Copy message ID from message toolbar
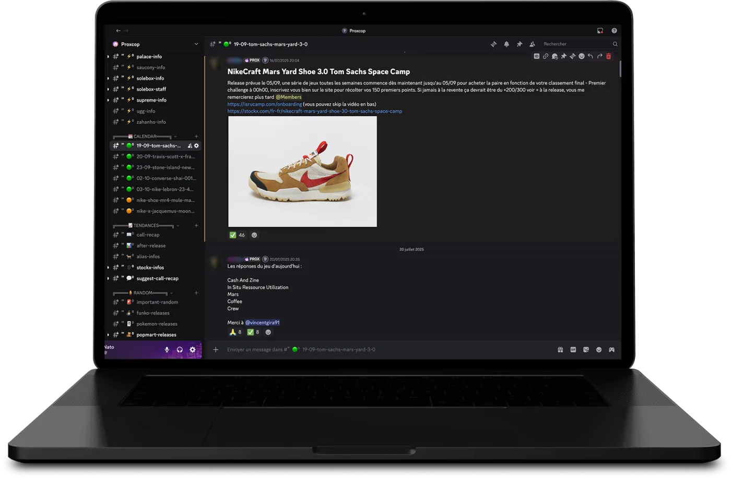Screen dimensions: 731x478 tap(536, 56)
